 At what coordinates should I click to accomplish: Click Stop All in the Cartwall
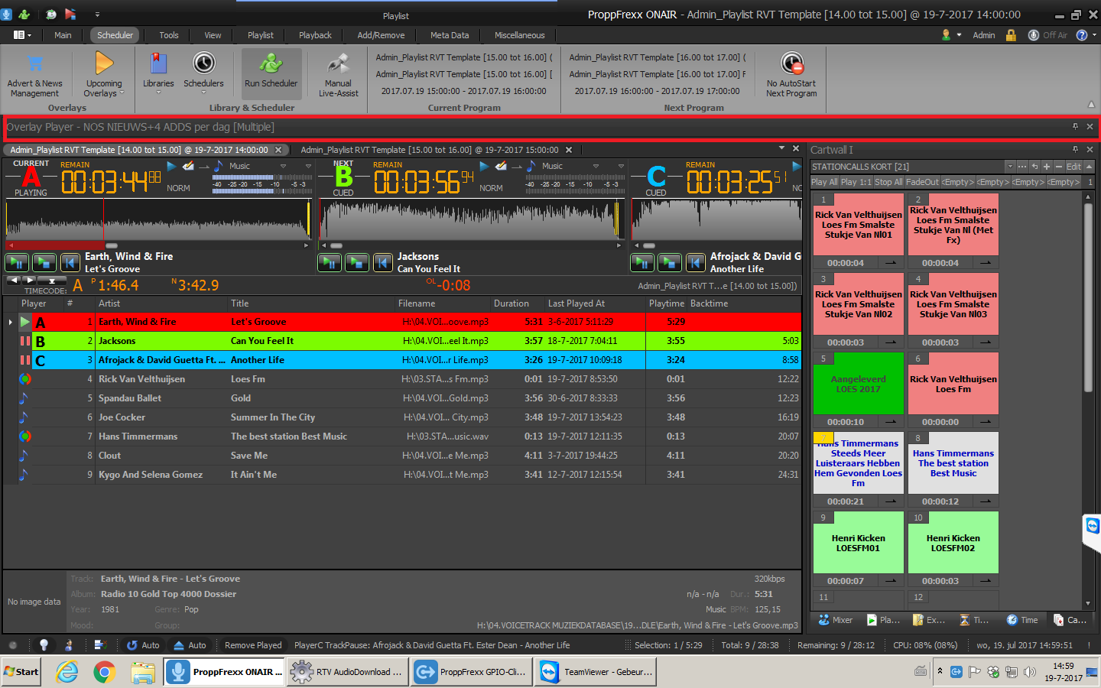[x=888, y=182]
